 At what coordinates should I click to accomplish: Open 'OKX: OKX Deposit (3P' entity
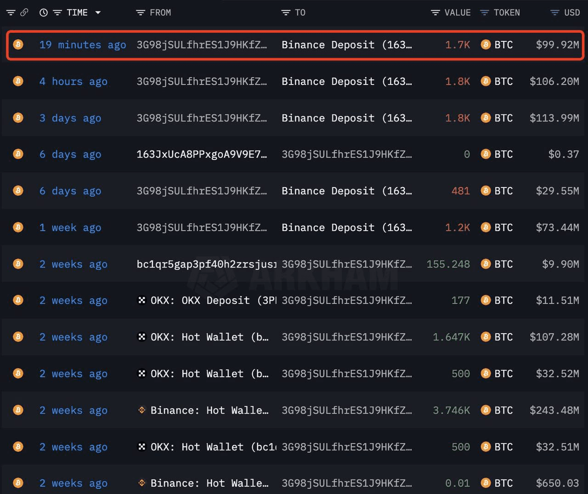coord(214,301)
